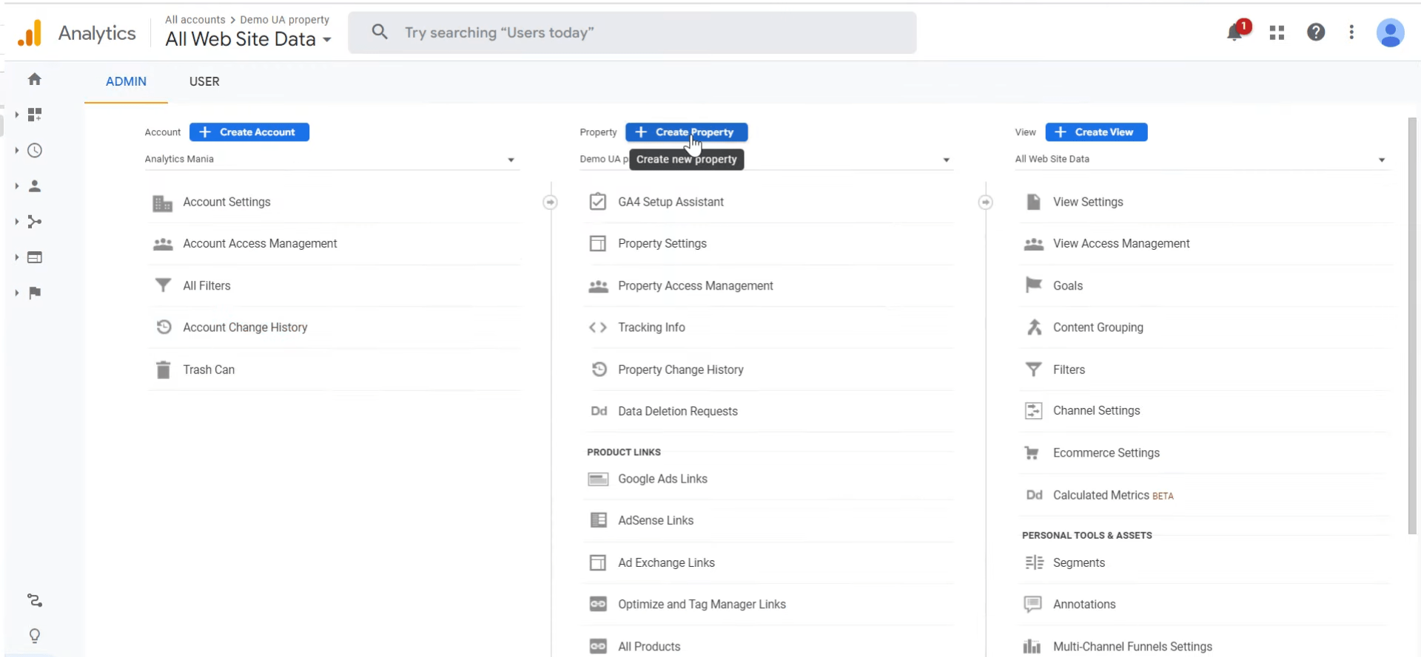Image resolution: width=1421 pixels, height=657 pixels.
Task: Open the notifications bell
Action: tap(1234, 33)
